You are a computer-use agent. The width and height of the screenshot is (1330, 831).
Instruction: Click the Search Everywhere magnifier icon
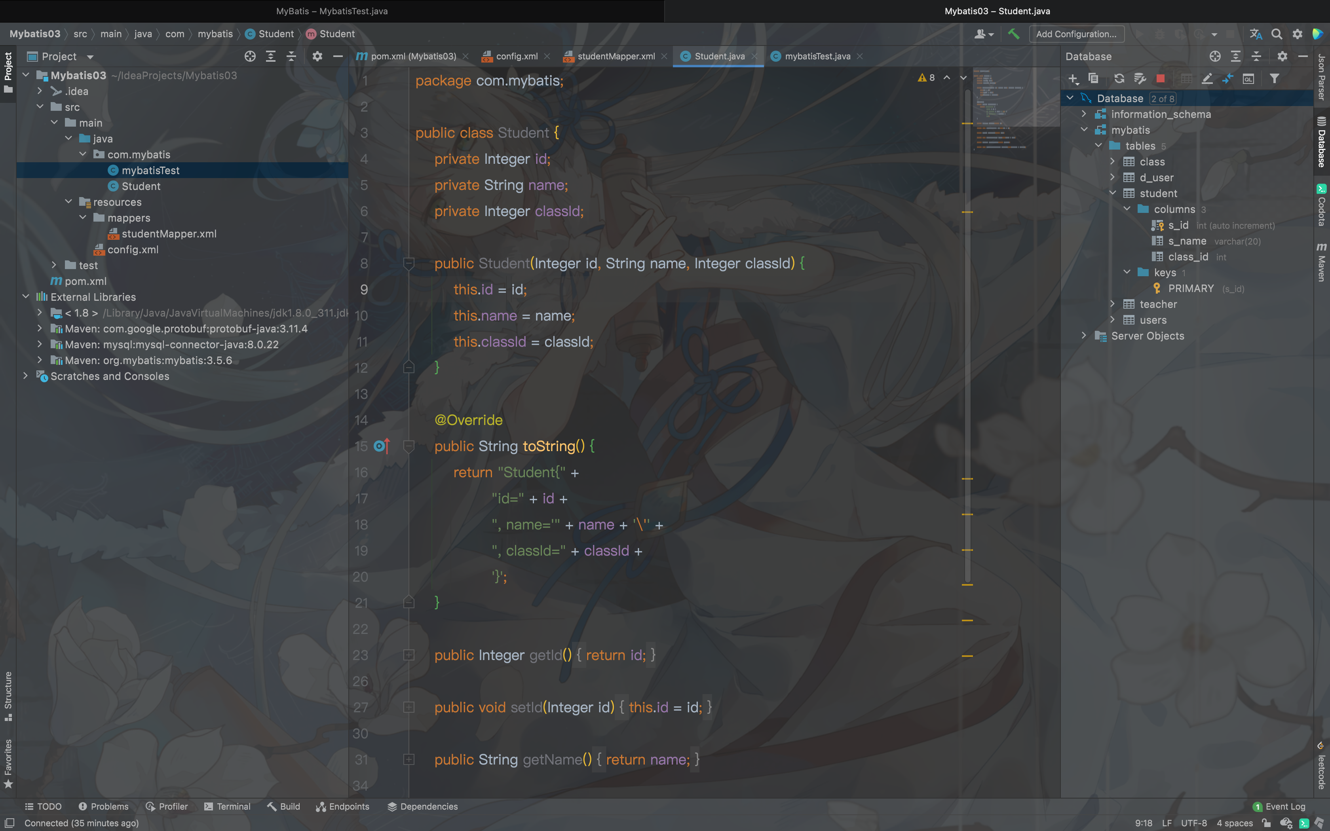[x=1277, y=34]
